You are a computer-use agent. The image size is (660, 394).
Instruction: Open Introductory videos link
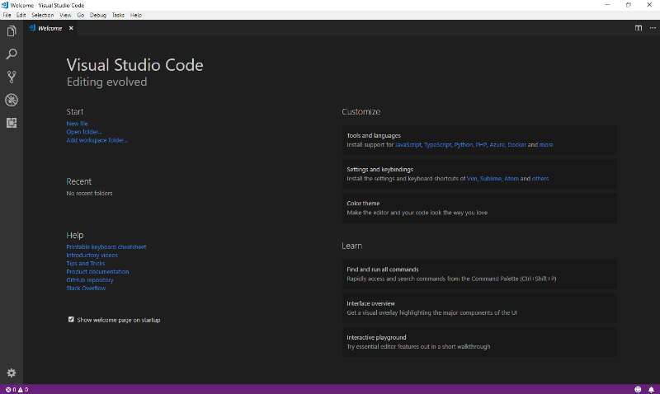[92, 256]
